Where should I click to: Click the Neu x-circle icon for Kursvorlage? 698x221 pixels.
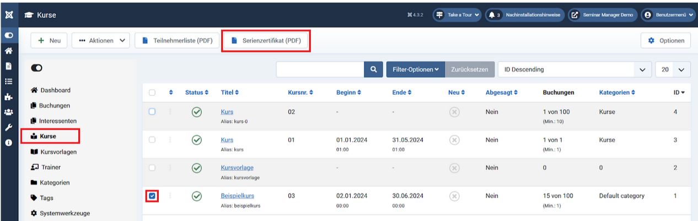click(x=454, y=168)
